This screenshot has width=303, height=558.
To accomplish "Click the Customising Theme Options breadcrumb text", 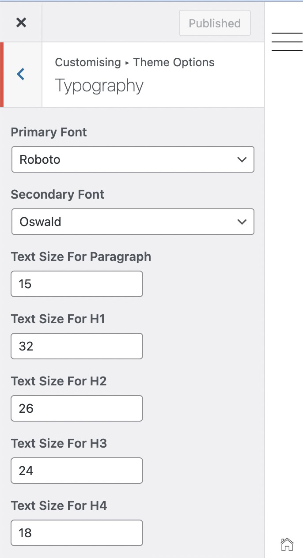I will (x=134, y=62).
